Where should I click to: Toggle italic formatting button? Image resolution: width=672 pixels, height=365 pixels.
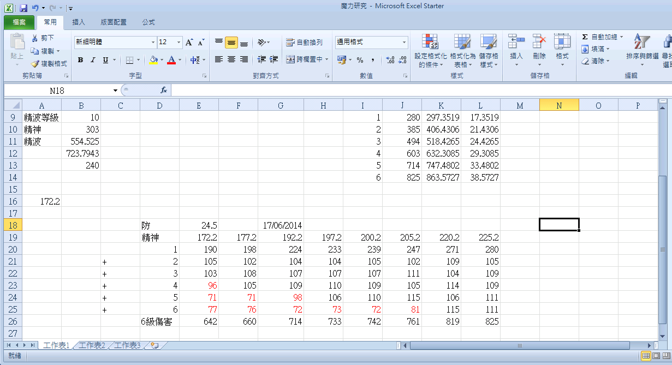tap(93, 59)
